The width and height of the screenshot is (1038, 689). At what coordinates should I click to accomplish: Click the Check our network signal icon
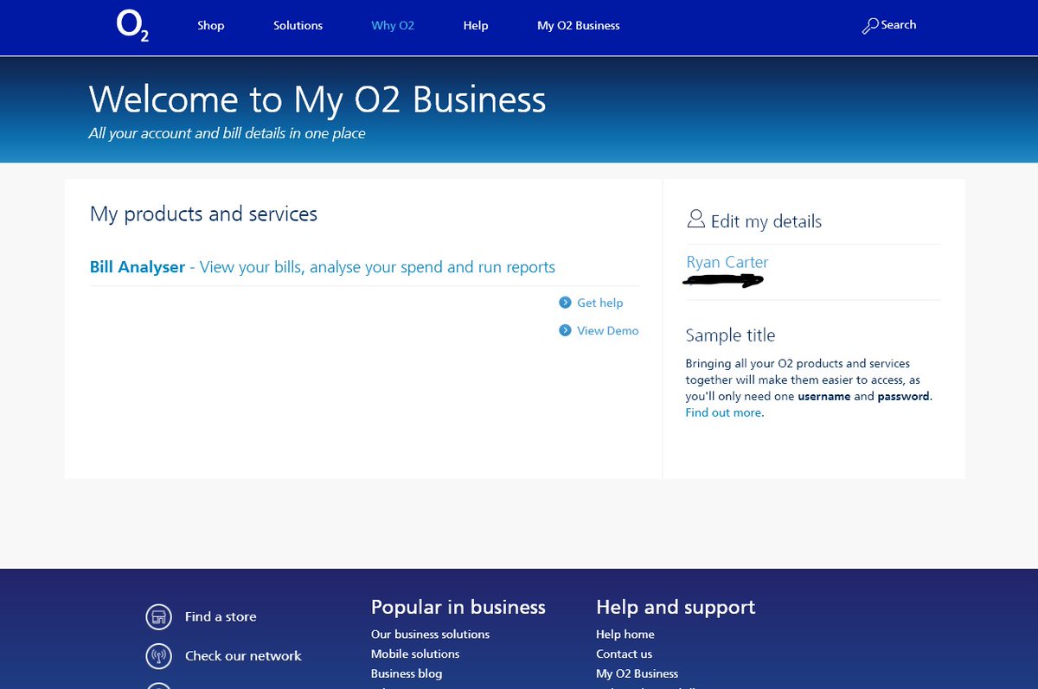click(x=158, y=656)
